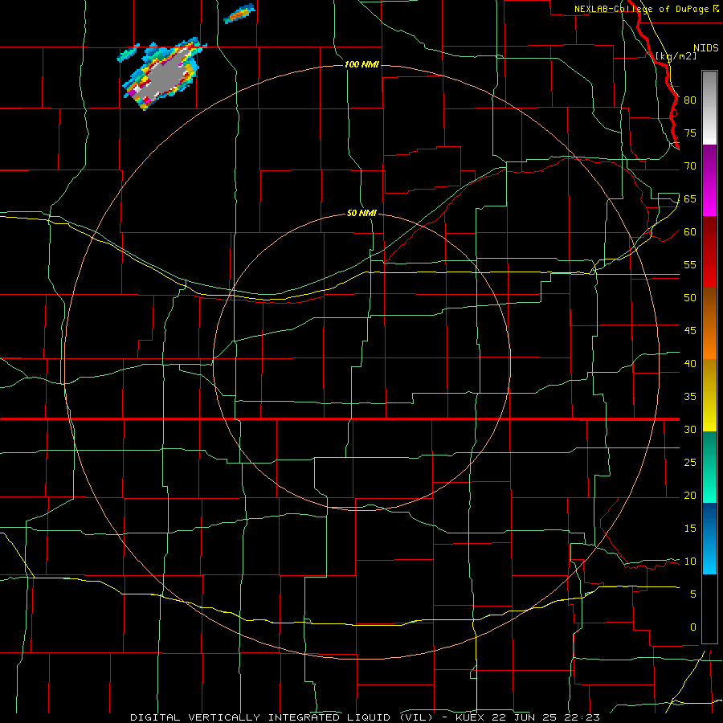Select the green segment of the VIL legend
Image resolution: width=723 pixels, height=723 pixels.
click(709, 467)
